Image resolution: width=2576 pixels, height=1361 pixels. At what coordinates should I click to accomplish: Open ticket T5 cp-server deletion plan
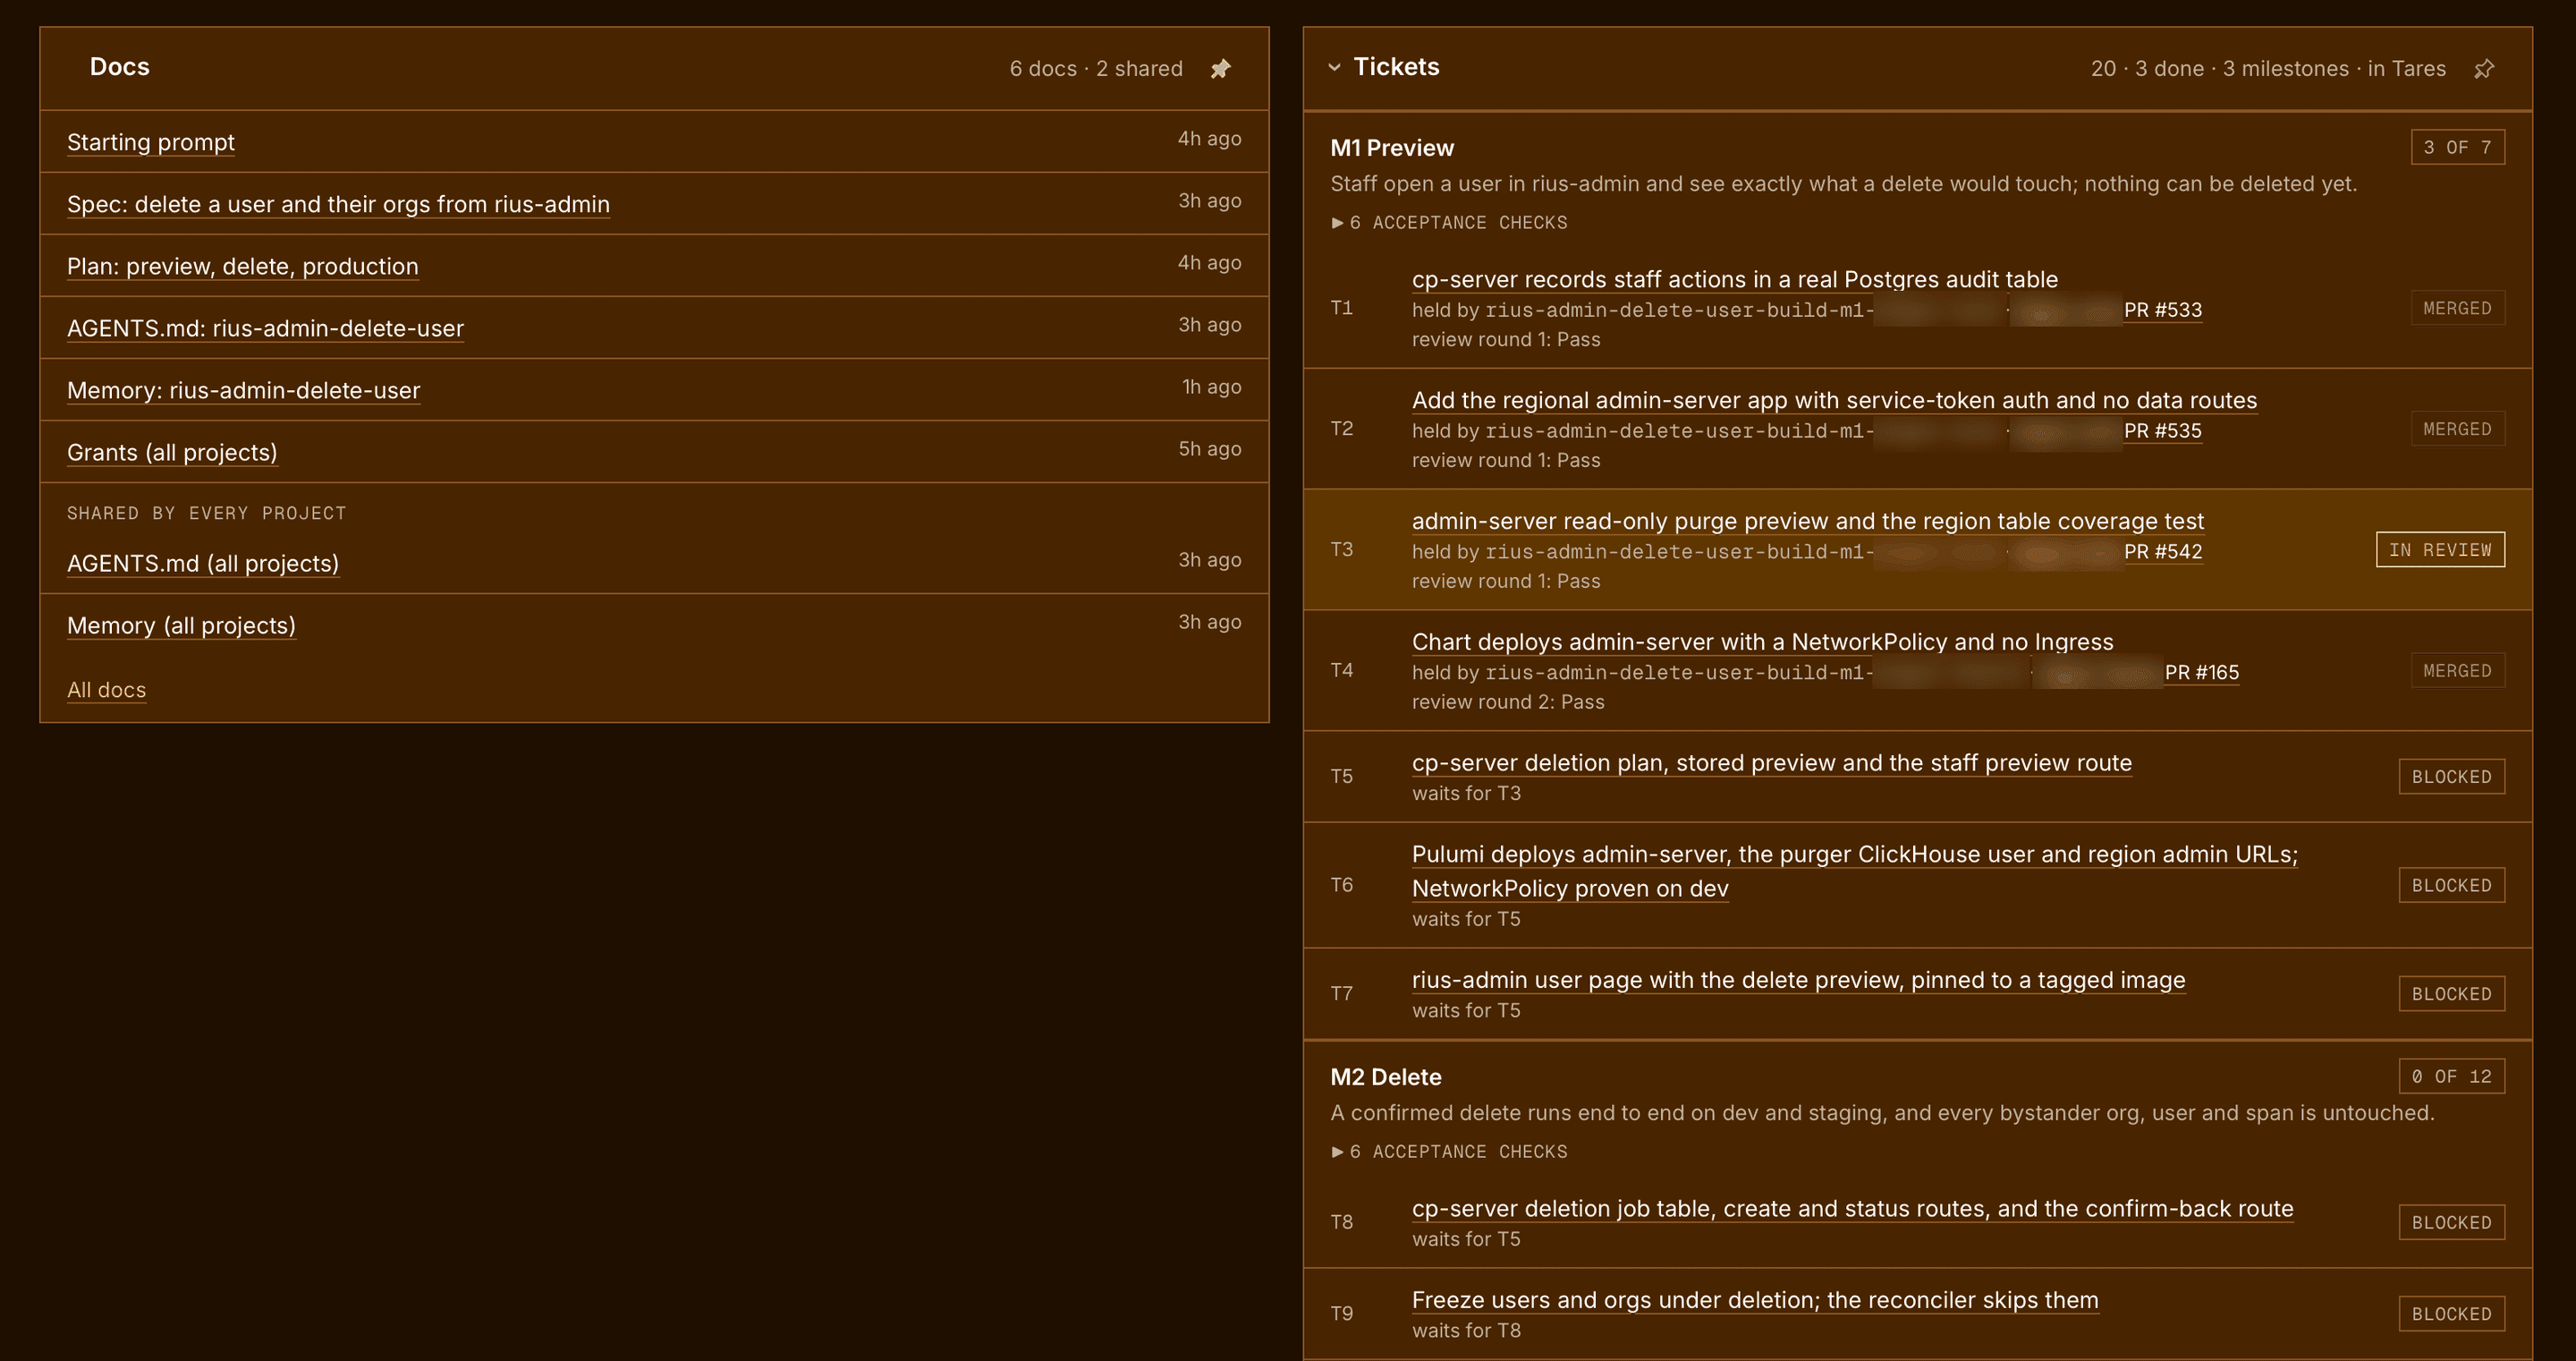1772,762
